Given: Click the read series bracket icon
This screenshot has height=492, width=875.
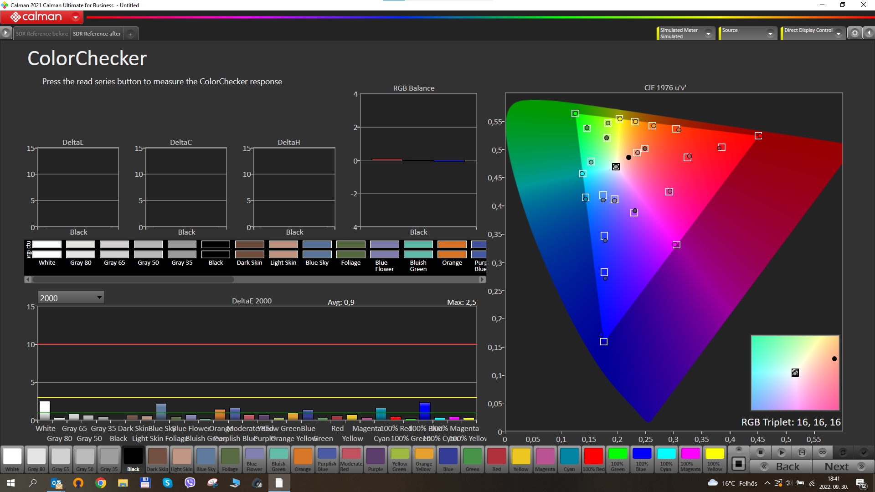Looking at the screenshot, I should click(802, 452).
